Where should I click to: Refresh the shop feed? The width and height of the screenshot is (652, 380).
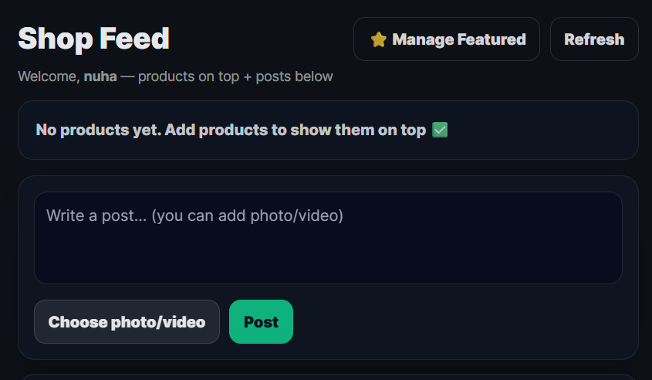(x=594, y=39)
